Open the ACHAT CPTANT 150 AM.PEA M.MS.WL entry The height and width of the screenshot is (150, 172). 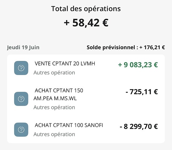pyautogui.click(x=86, y=99)
